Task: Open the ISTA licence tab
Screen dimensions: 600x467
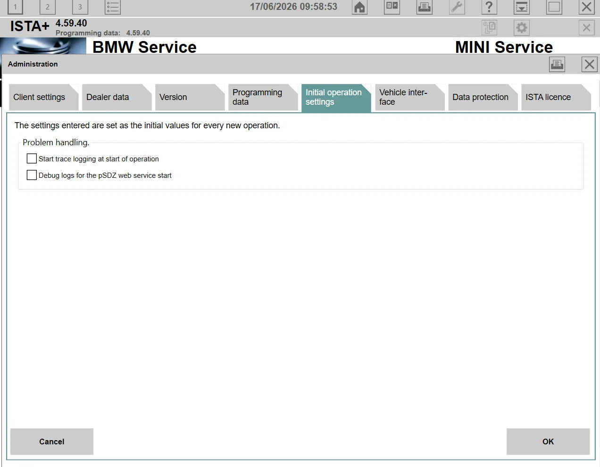Action: [556, 97]
